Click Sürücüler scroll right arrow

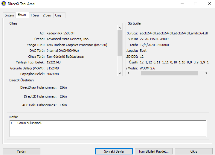(206, 73)
